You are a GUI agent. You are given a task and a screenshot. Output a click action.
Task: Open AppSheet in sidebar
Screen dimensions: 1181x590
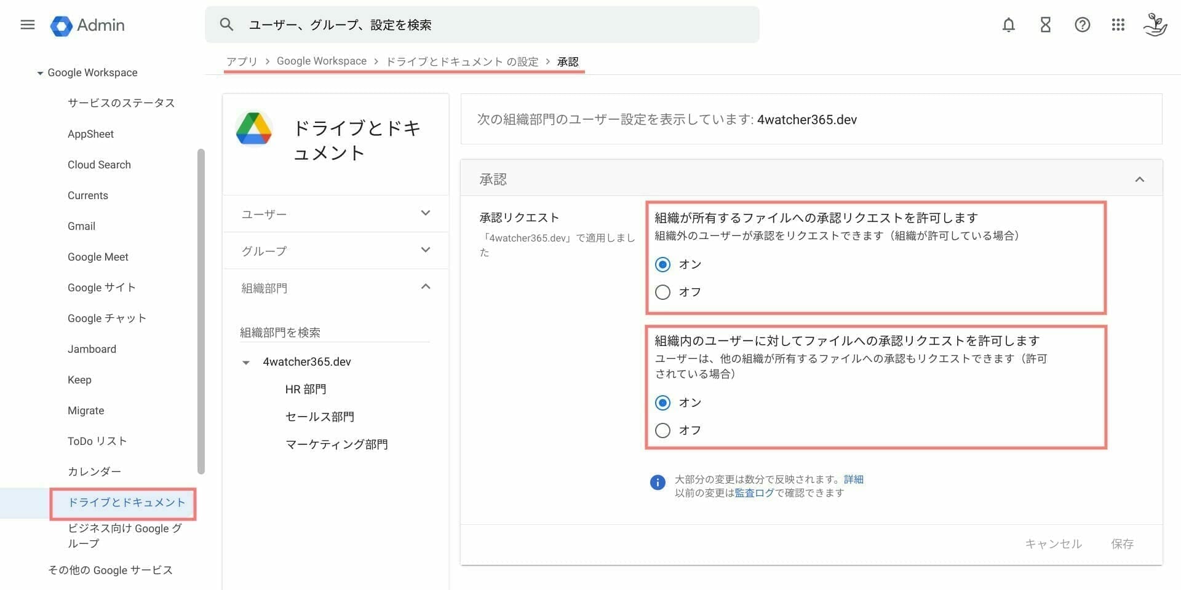[x=91, y=134]
